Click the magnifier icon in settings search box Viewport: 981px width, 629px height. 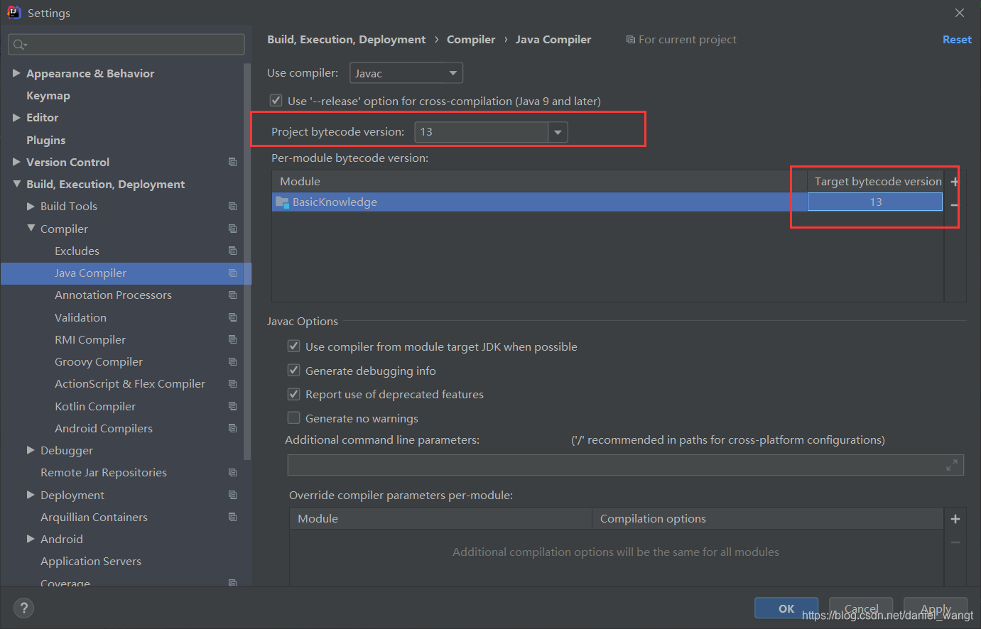(x=19, y=45)
